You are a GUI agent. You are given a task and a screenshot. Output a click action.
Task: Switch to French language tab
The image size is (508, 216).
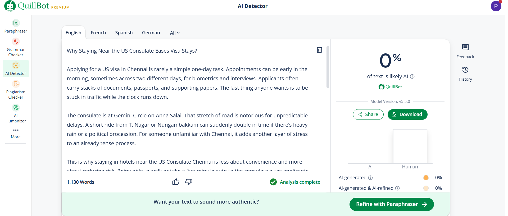point(98,33)
